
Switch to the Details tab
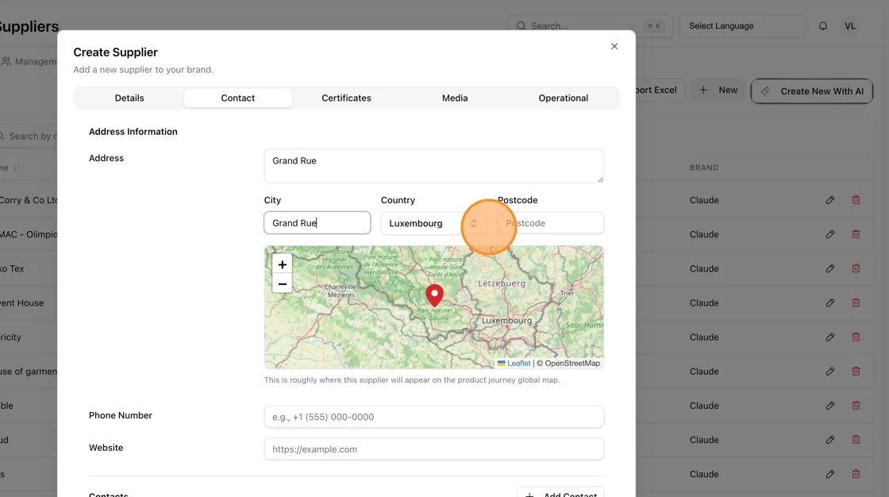pyautogui.click(x=129, y=98)
